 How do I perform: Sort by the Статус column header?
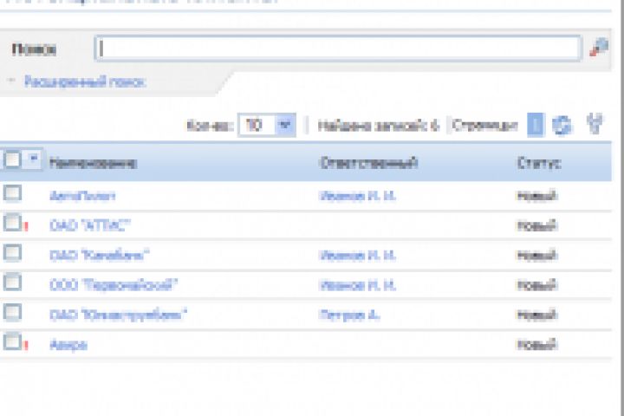point(539,163)
